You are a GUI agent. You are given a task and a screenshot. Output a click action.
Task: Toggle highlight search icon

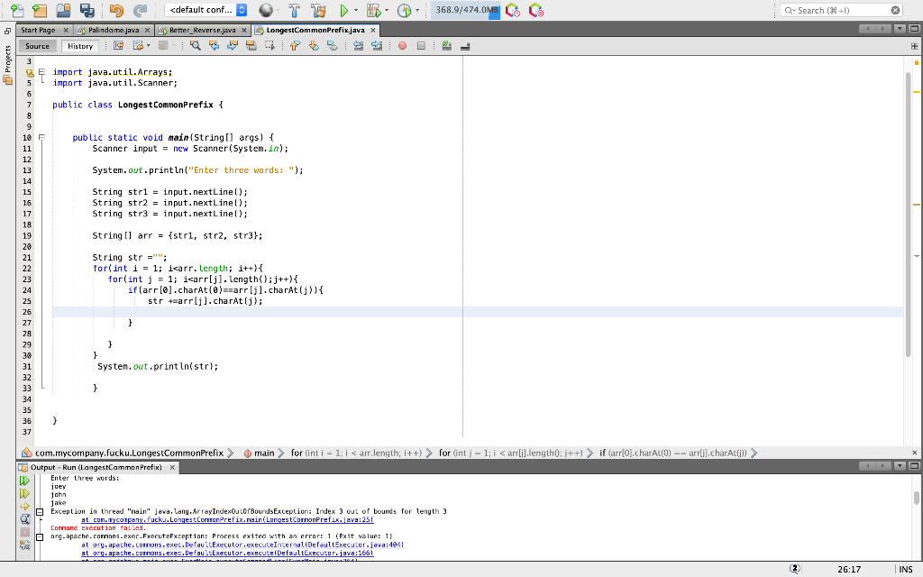pyautogui.click(x=251, y=45)
